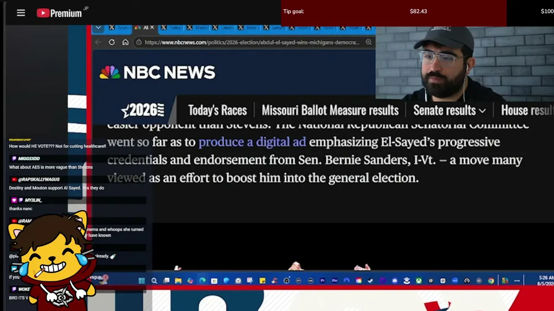Select message 'What about AES is more vague'
This screenshot has height=311, width=554.
pyautogui.click(x=51, y=167)
